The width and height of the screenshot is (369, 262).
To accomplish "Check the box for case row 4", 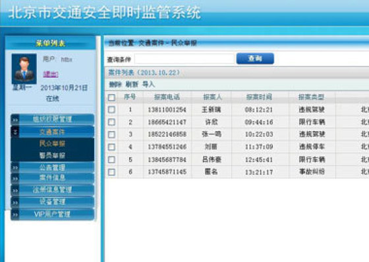I will point(111,147).
